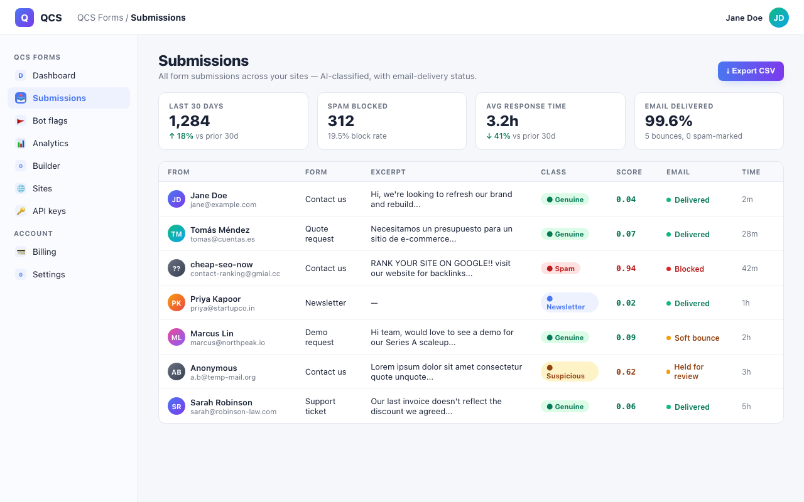Viewport: 804px width, 502px height.
Task: Click the Support ticket form cell
Action: coord(320,406)
